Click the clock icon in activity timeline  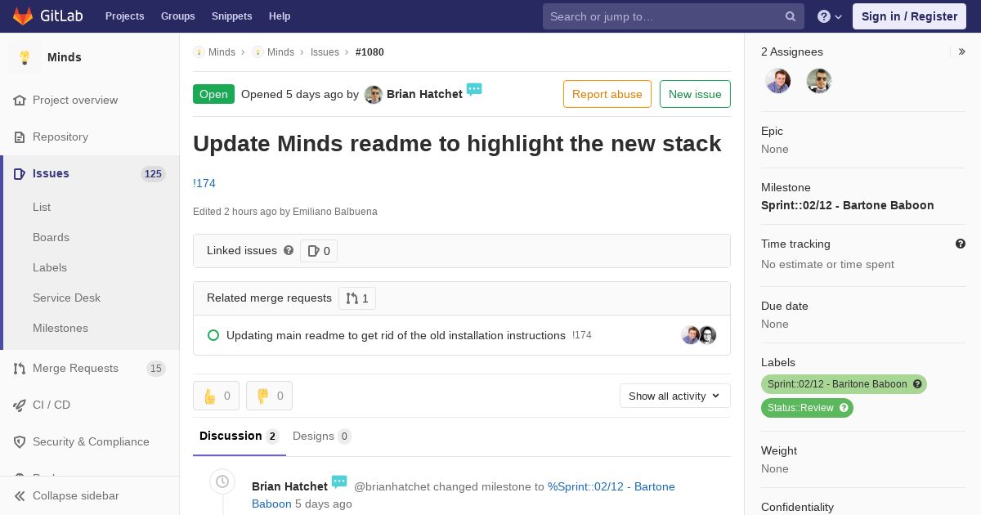[222, 481]
